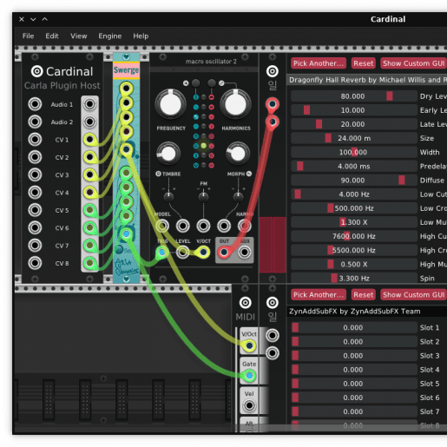
Task: Click the MIDI module Gate output jack
Action: pos(249,376)
